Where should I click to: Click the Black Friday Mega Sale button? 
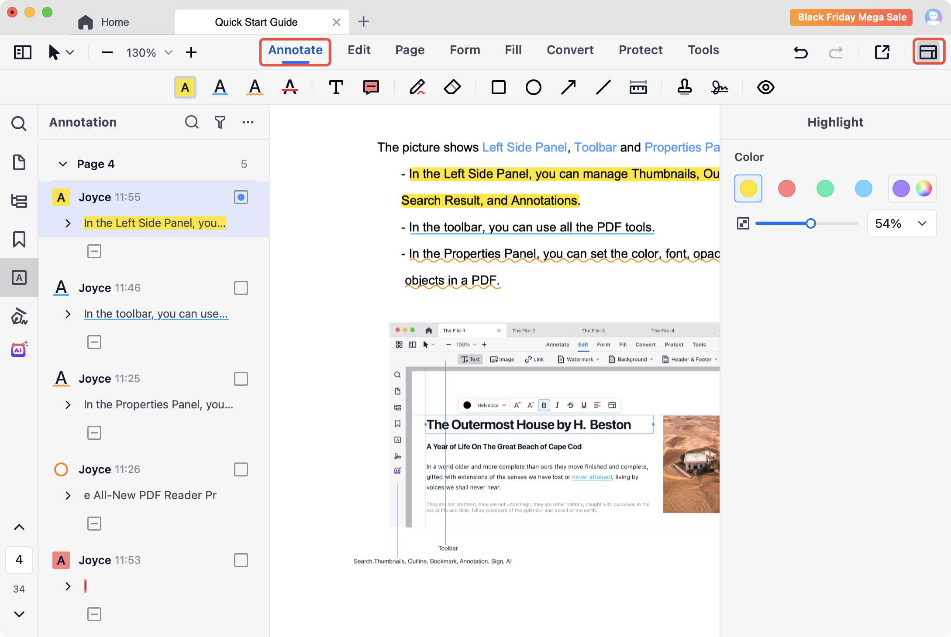[851, 17]
